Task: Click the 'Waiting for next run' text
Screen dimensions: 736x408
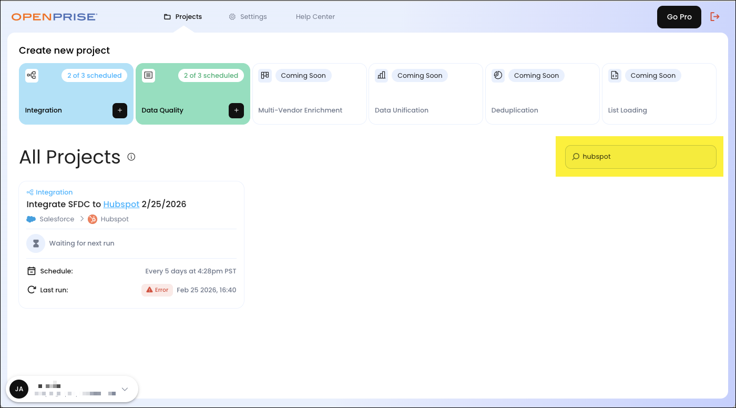Action: [x=81, y=243]
